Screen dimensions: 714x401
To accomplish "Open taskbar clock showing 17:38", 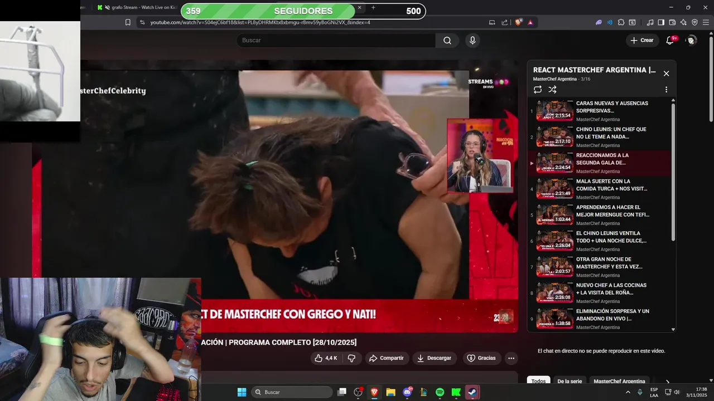I will coord(697,392).
